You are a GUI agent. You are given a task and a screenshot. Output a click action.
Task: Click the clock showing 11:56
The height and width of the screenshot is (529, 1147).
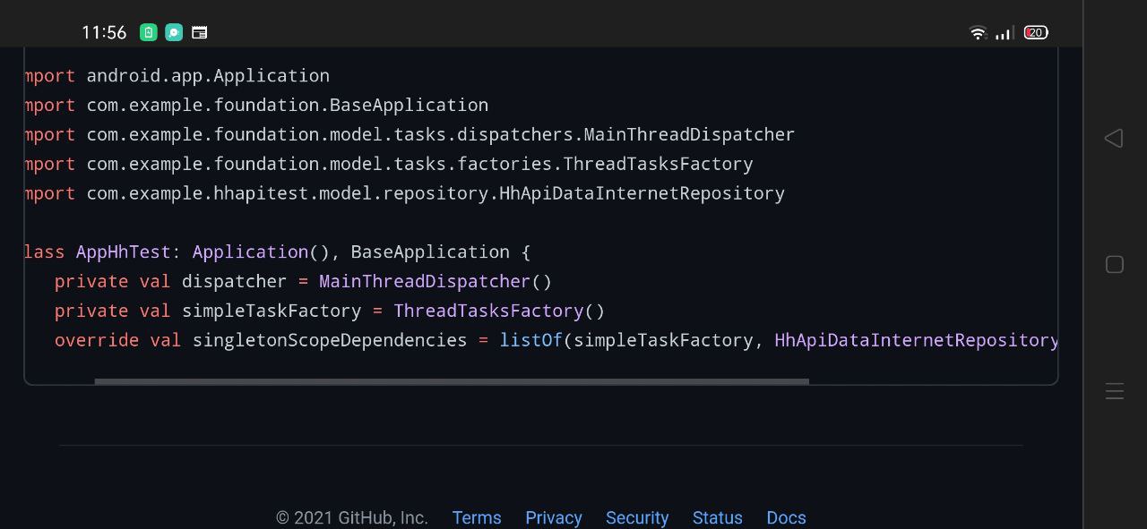pyautogui.click(x=104, y=32)
